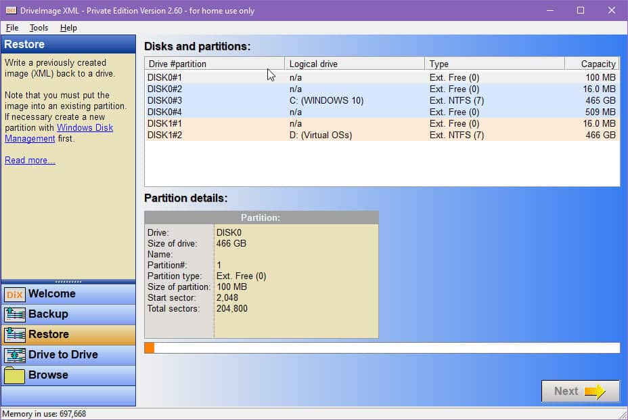Select the DISK1#2 partition row
This screenshot has height=420, width=628.
tap(382, 135)
